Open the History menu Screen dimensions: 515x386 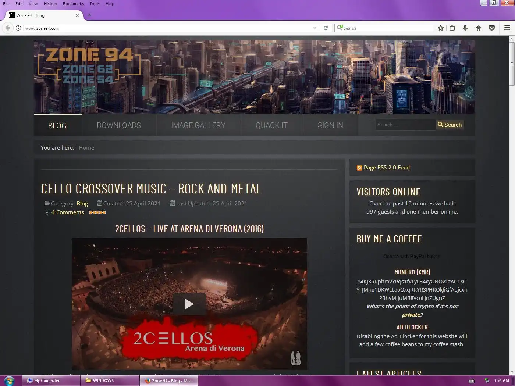[x=50, y=4]
